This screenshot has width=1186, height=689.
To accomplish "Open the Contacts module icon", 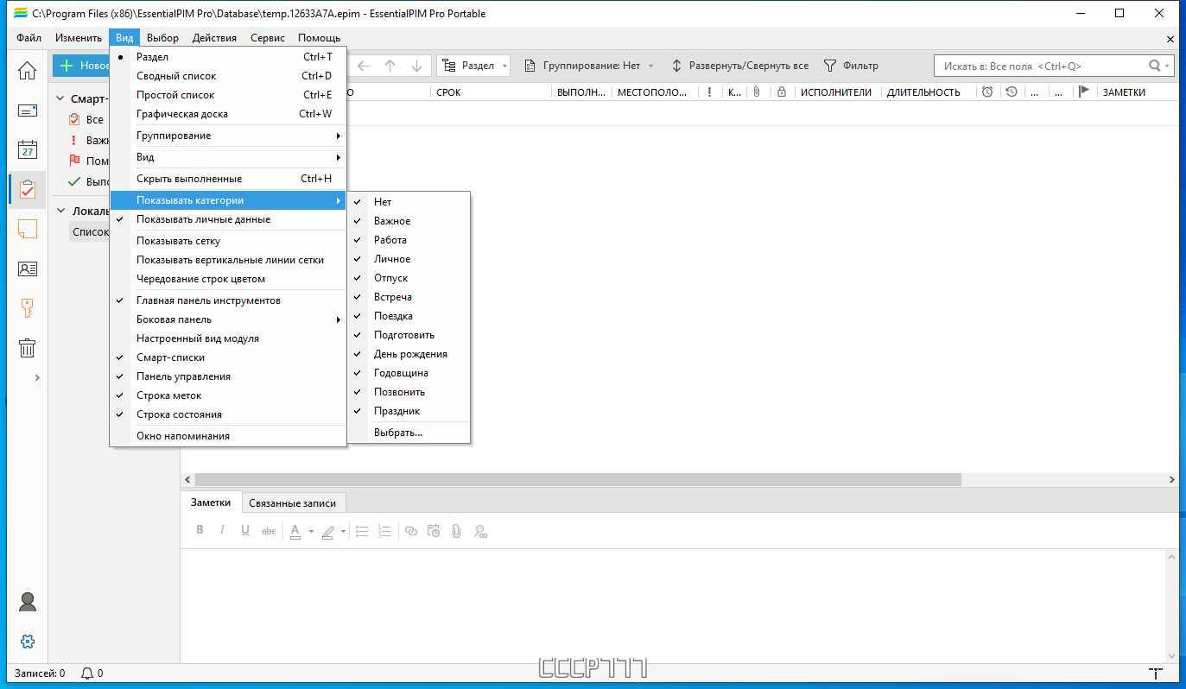I will [x=28, y=269].
